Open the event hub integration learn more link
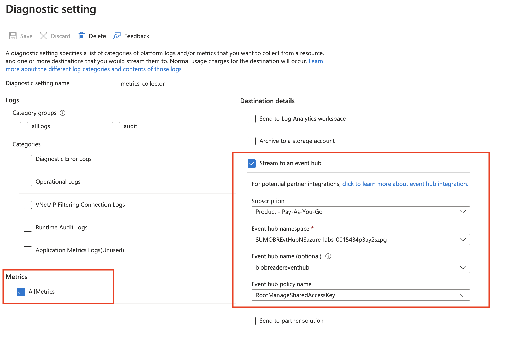Viewport: 513px width, 357px height. point(405,184)
